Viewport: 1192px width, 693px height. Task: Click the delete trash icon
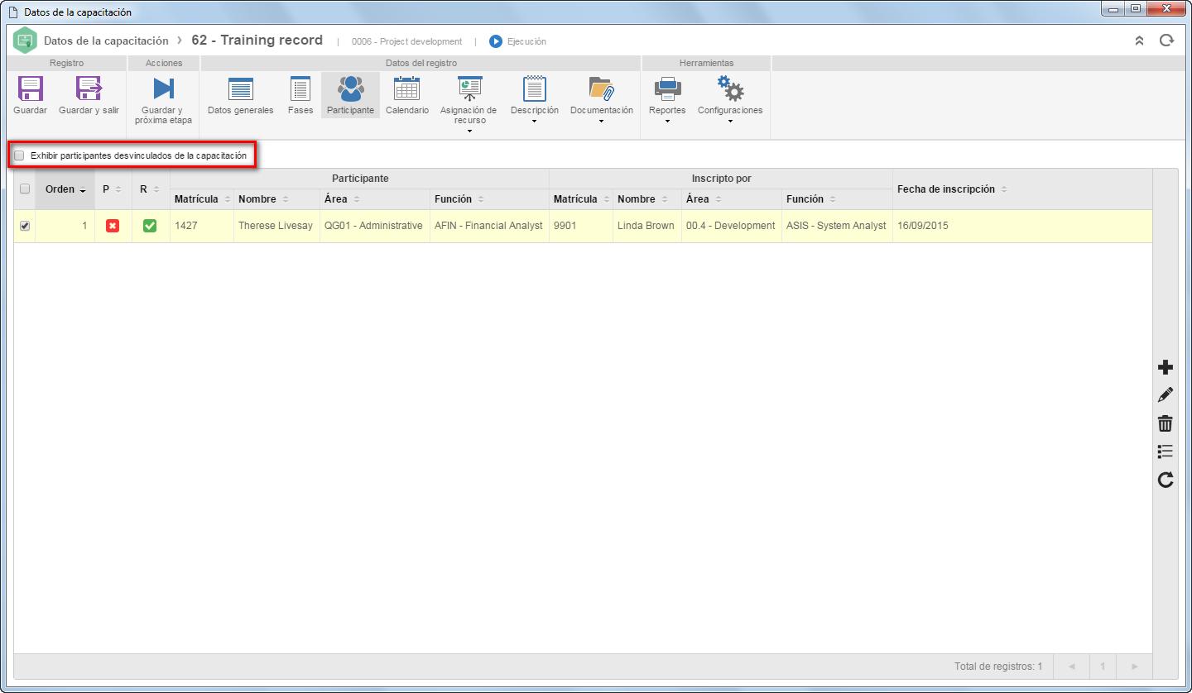(1166, 423)
